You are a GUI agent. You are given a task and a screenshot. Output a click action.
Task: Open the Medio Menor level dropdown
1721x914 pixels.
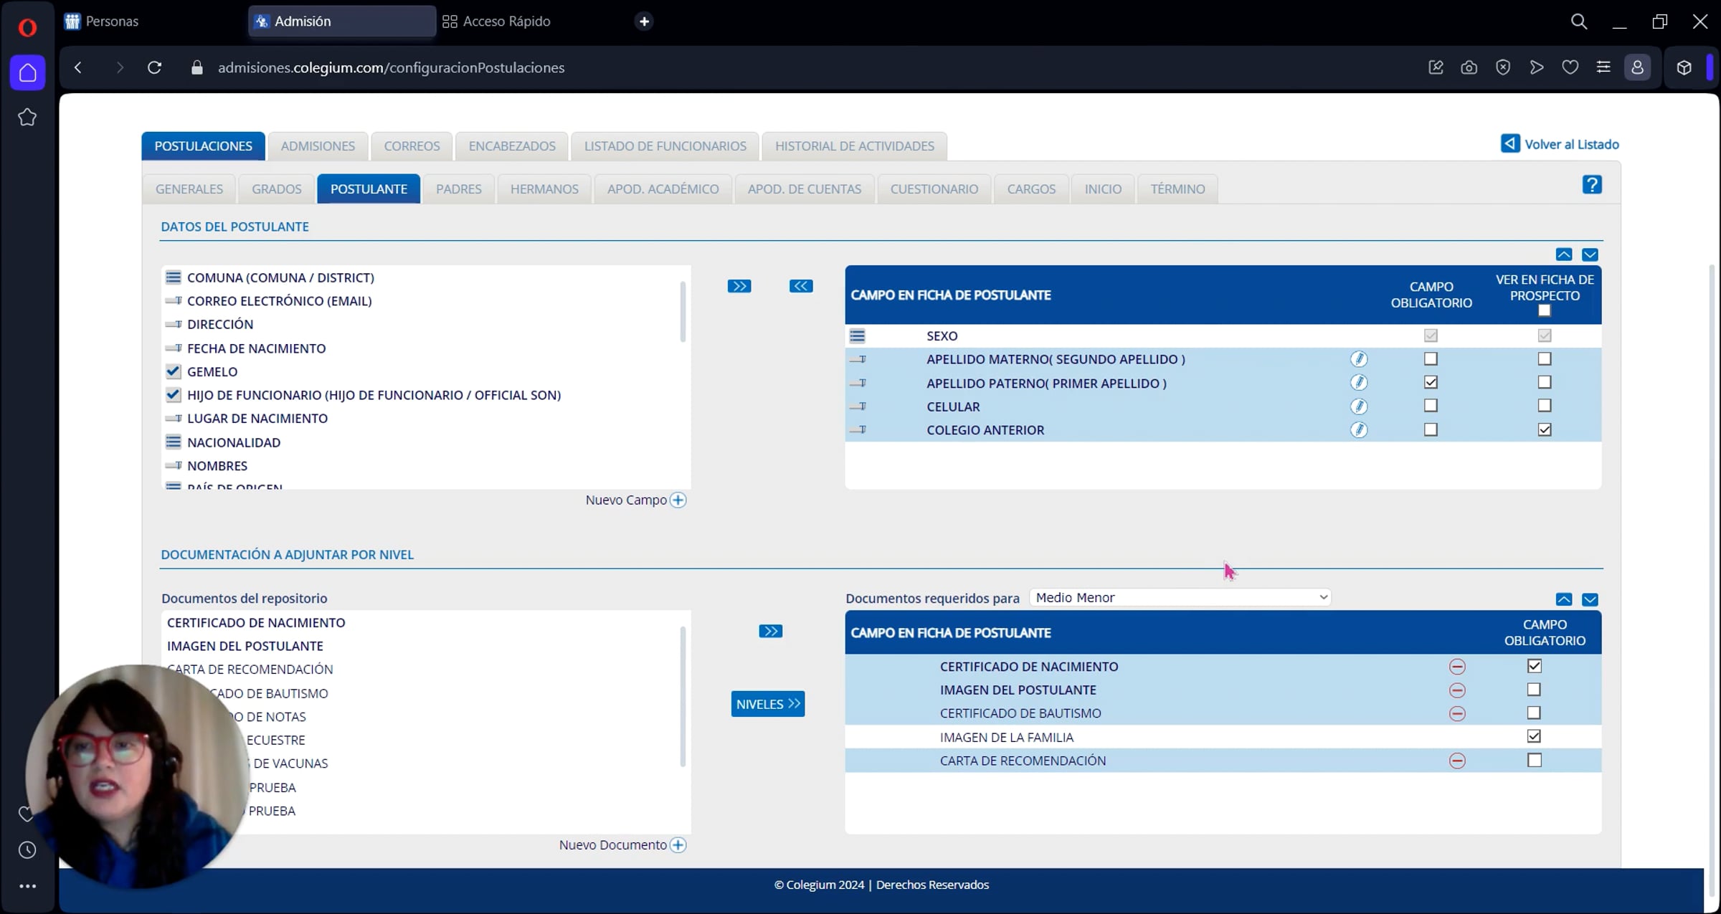(1180, 598)
